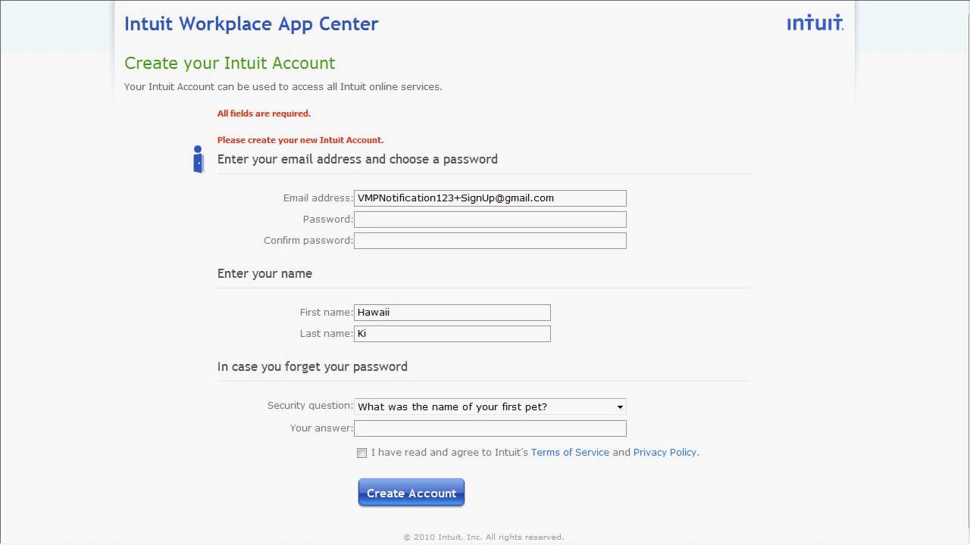970x545 pixels.
Task: Click the Last name field containing Ki
Action: point(452,334)
